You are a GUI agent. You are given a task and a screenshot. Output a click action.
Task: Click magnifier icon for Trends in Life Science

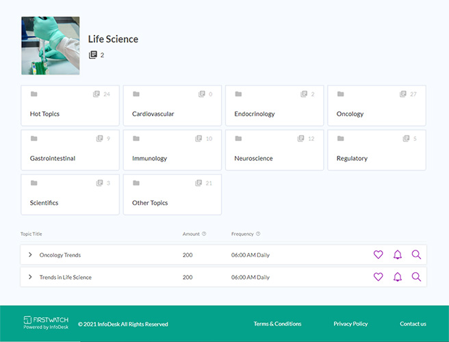click(x=416, y=277)
